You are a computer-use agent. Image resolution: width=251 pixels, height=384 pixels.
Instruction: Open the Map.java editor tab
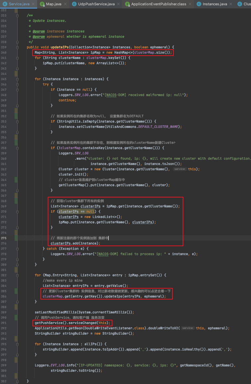53,4
